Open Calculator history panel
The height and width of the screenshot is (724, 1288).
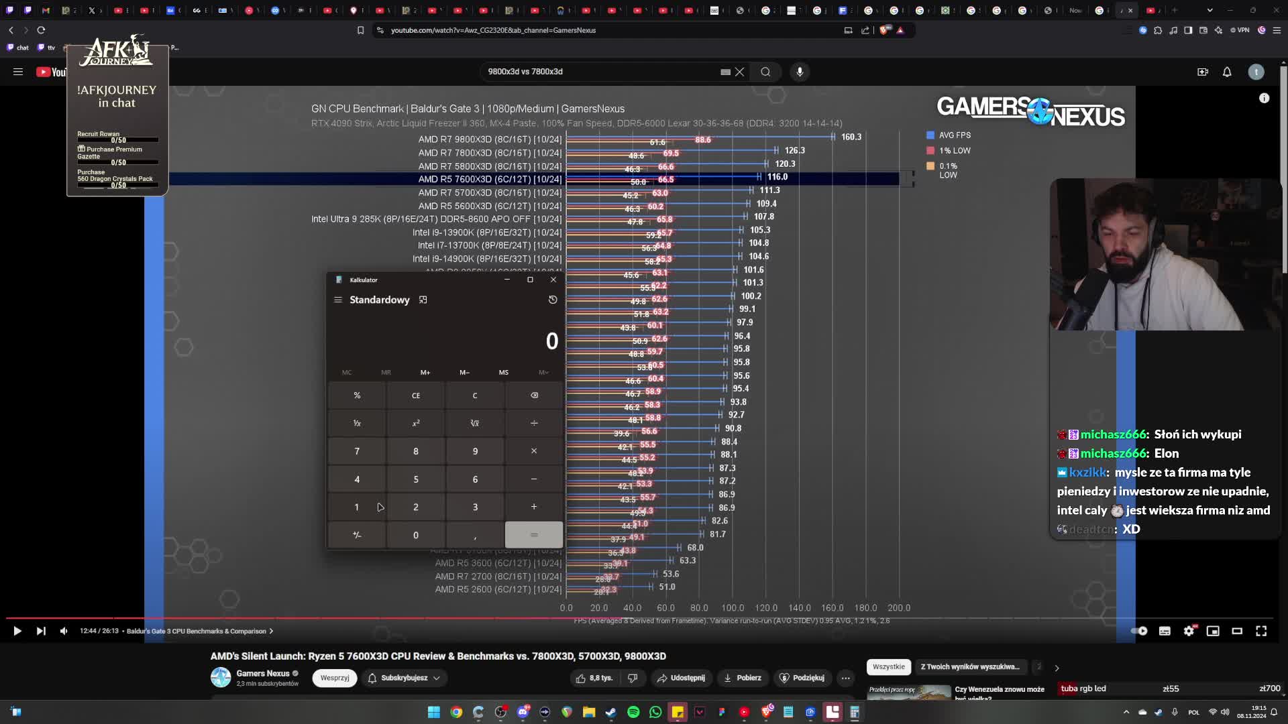(553, 300)
